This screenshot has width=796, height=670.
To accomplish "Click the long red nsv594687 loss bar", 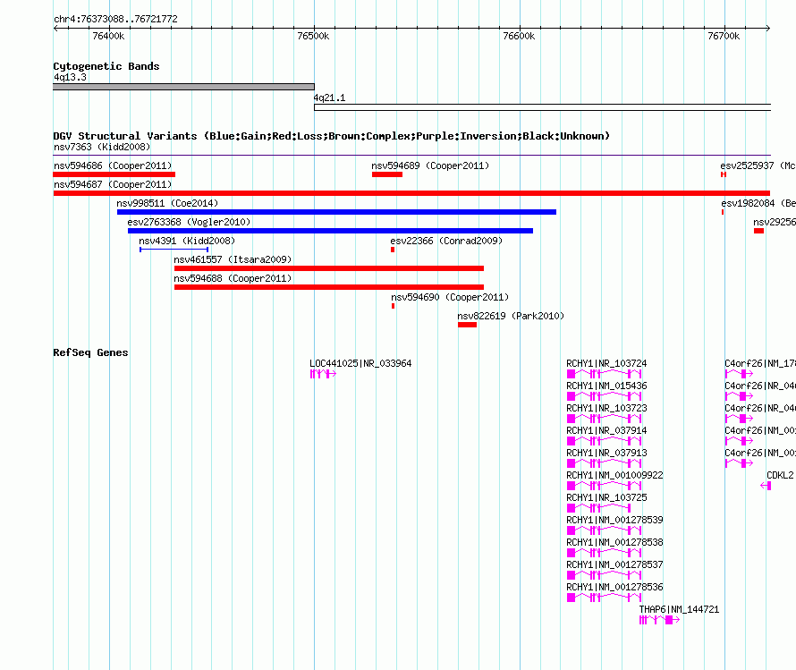I will (411, 193).
